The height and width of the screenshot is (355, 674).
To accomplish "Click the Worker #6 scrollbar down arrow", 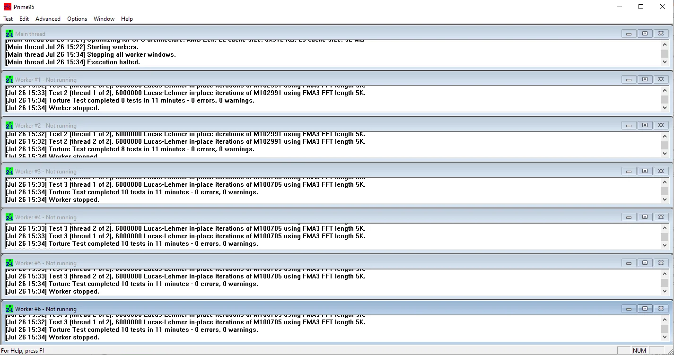I will pos(665,337).
